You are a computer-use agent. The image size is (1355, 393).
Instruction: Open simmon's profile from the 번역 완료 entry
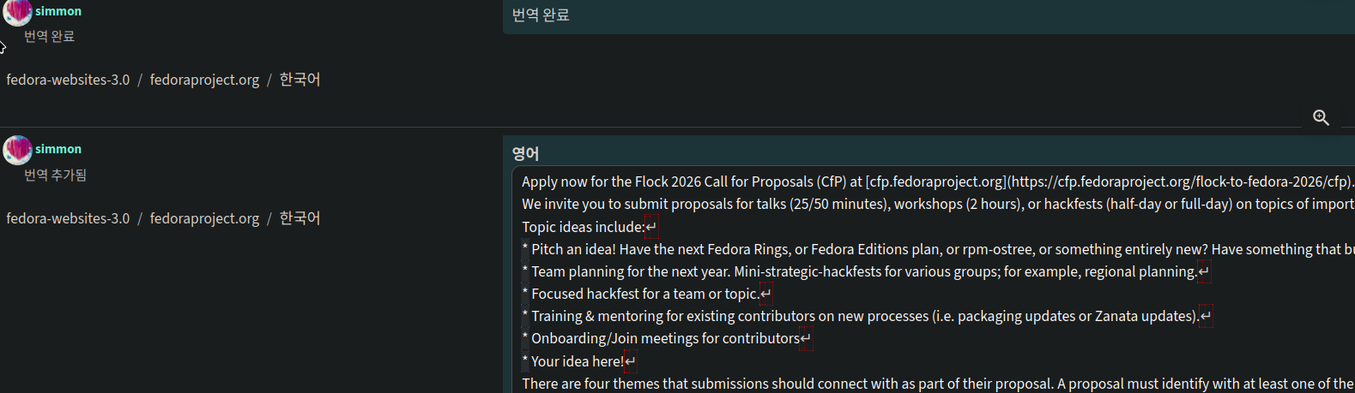click(x=58, y=11)
